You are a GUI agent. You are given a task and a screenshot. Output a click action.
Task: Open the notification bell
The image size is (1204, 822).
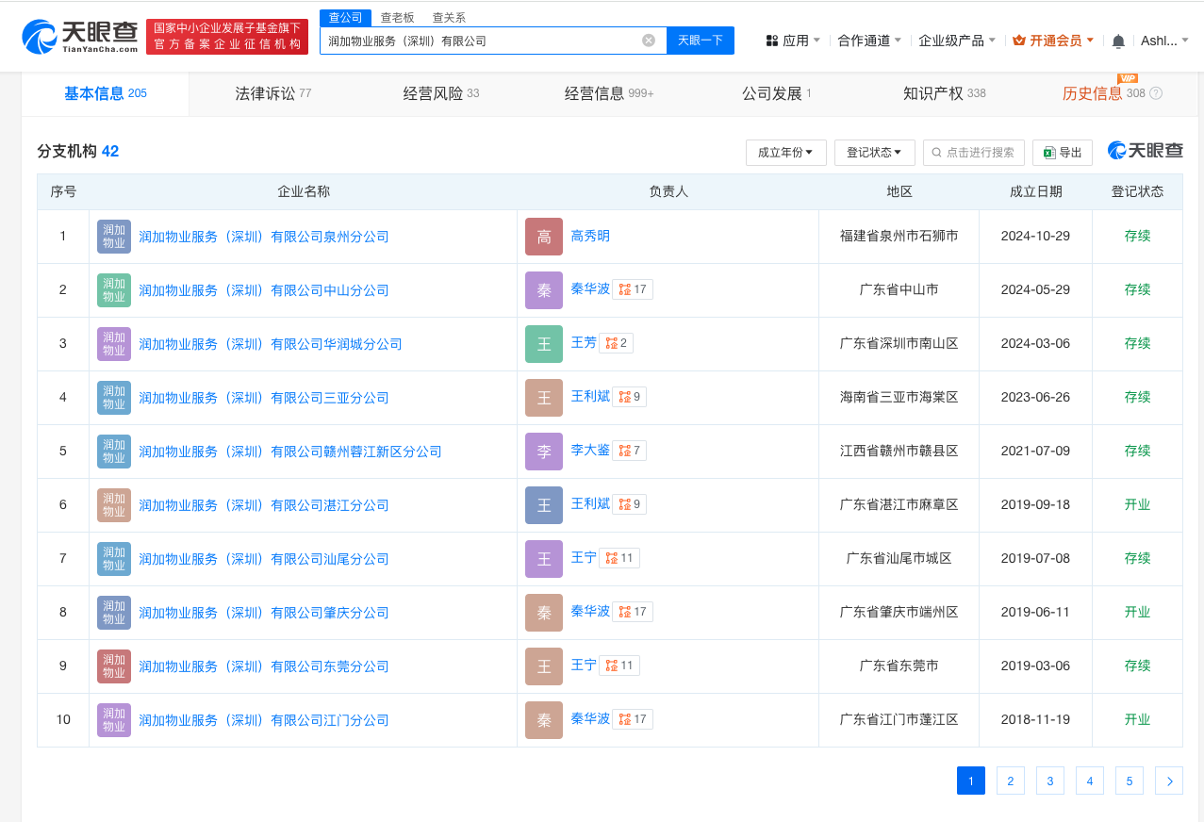coord(1118,41)
